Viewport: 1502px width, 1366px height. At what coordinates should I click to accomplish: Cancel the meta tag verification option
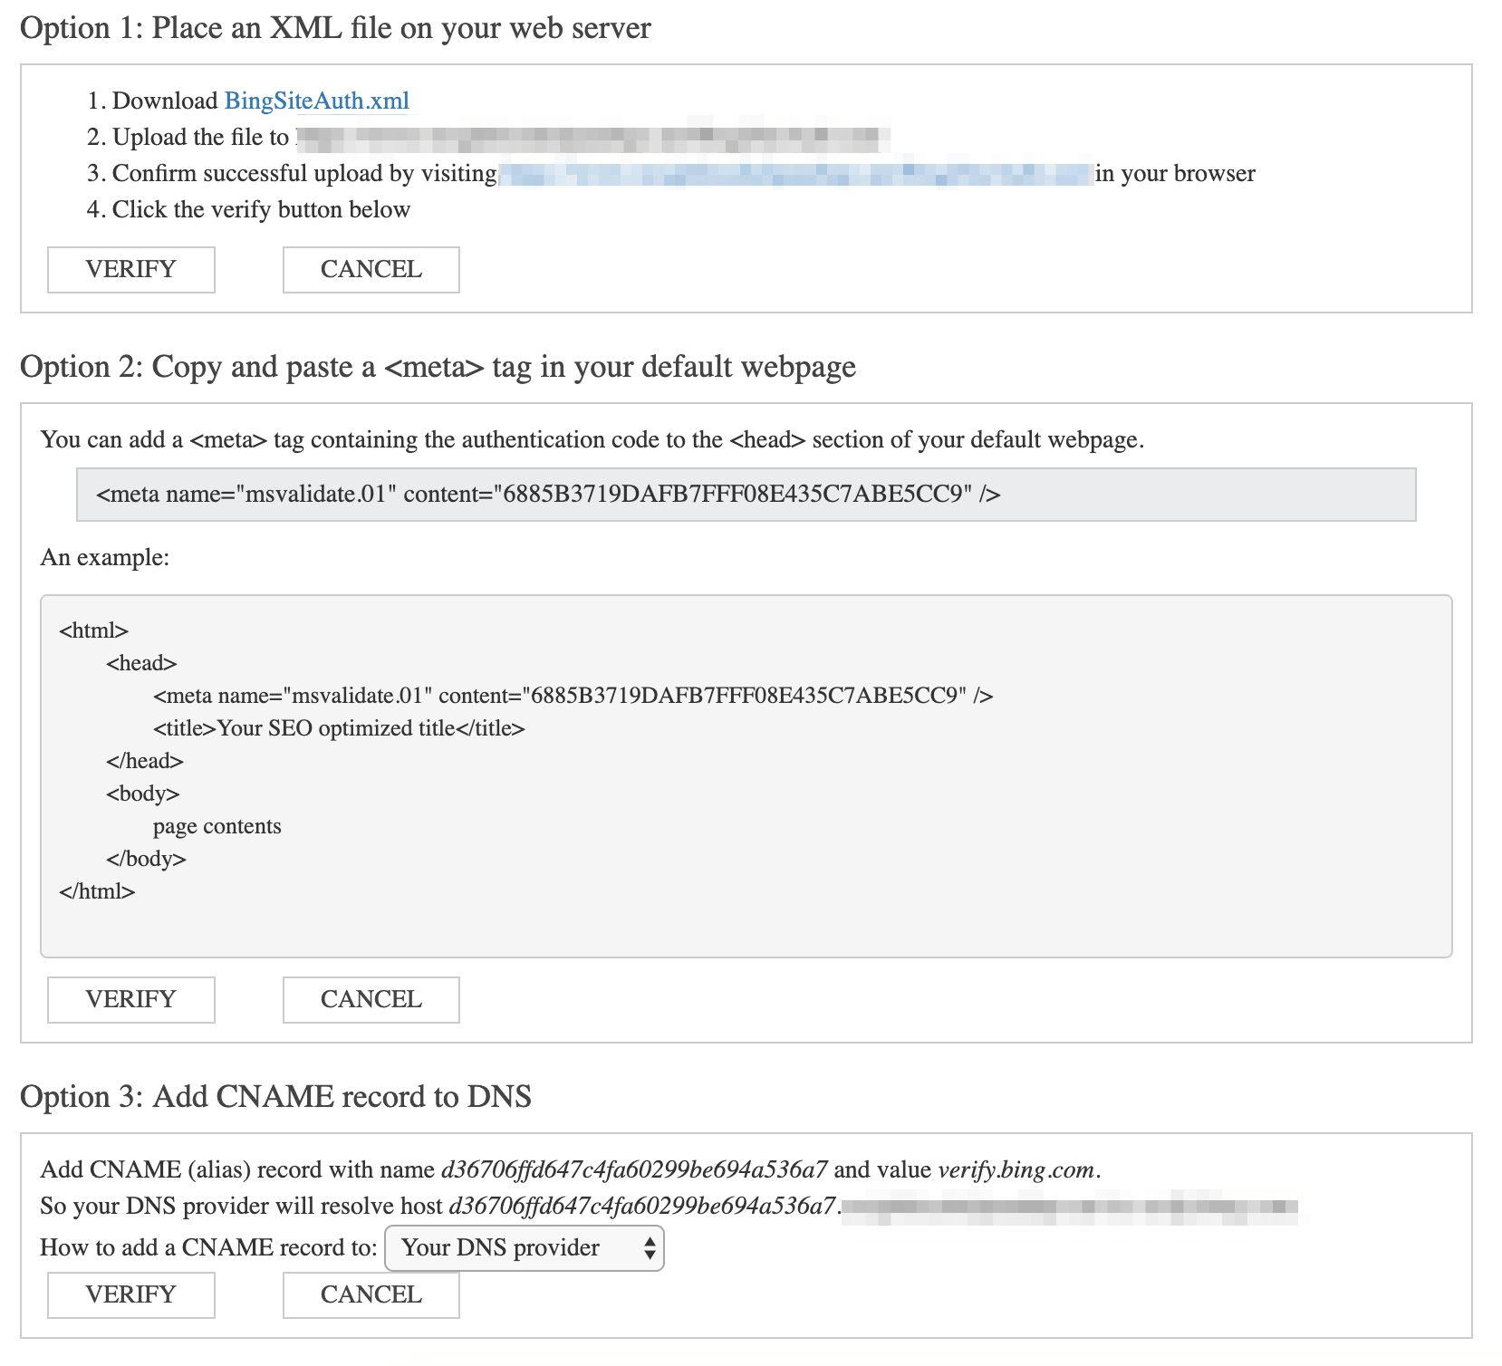coord(371,1000)
